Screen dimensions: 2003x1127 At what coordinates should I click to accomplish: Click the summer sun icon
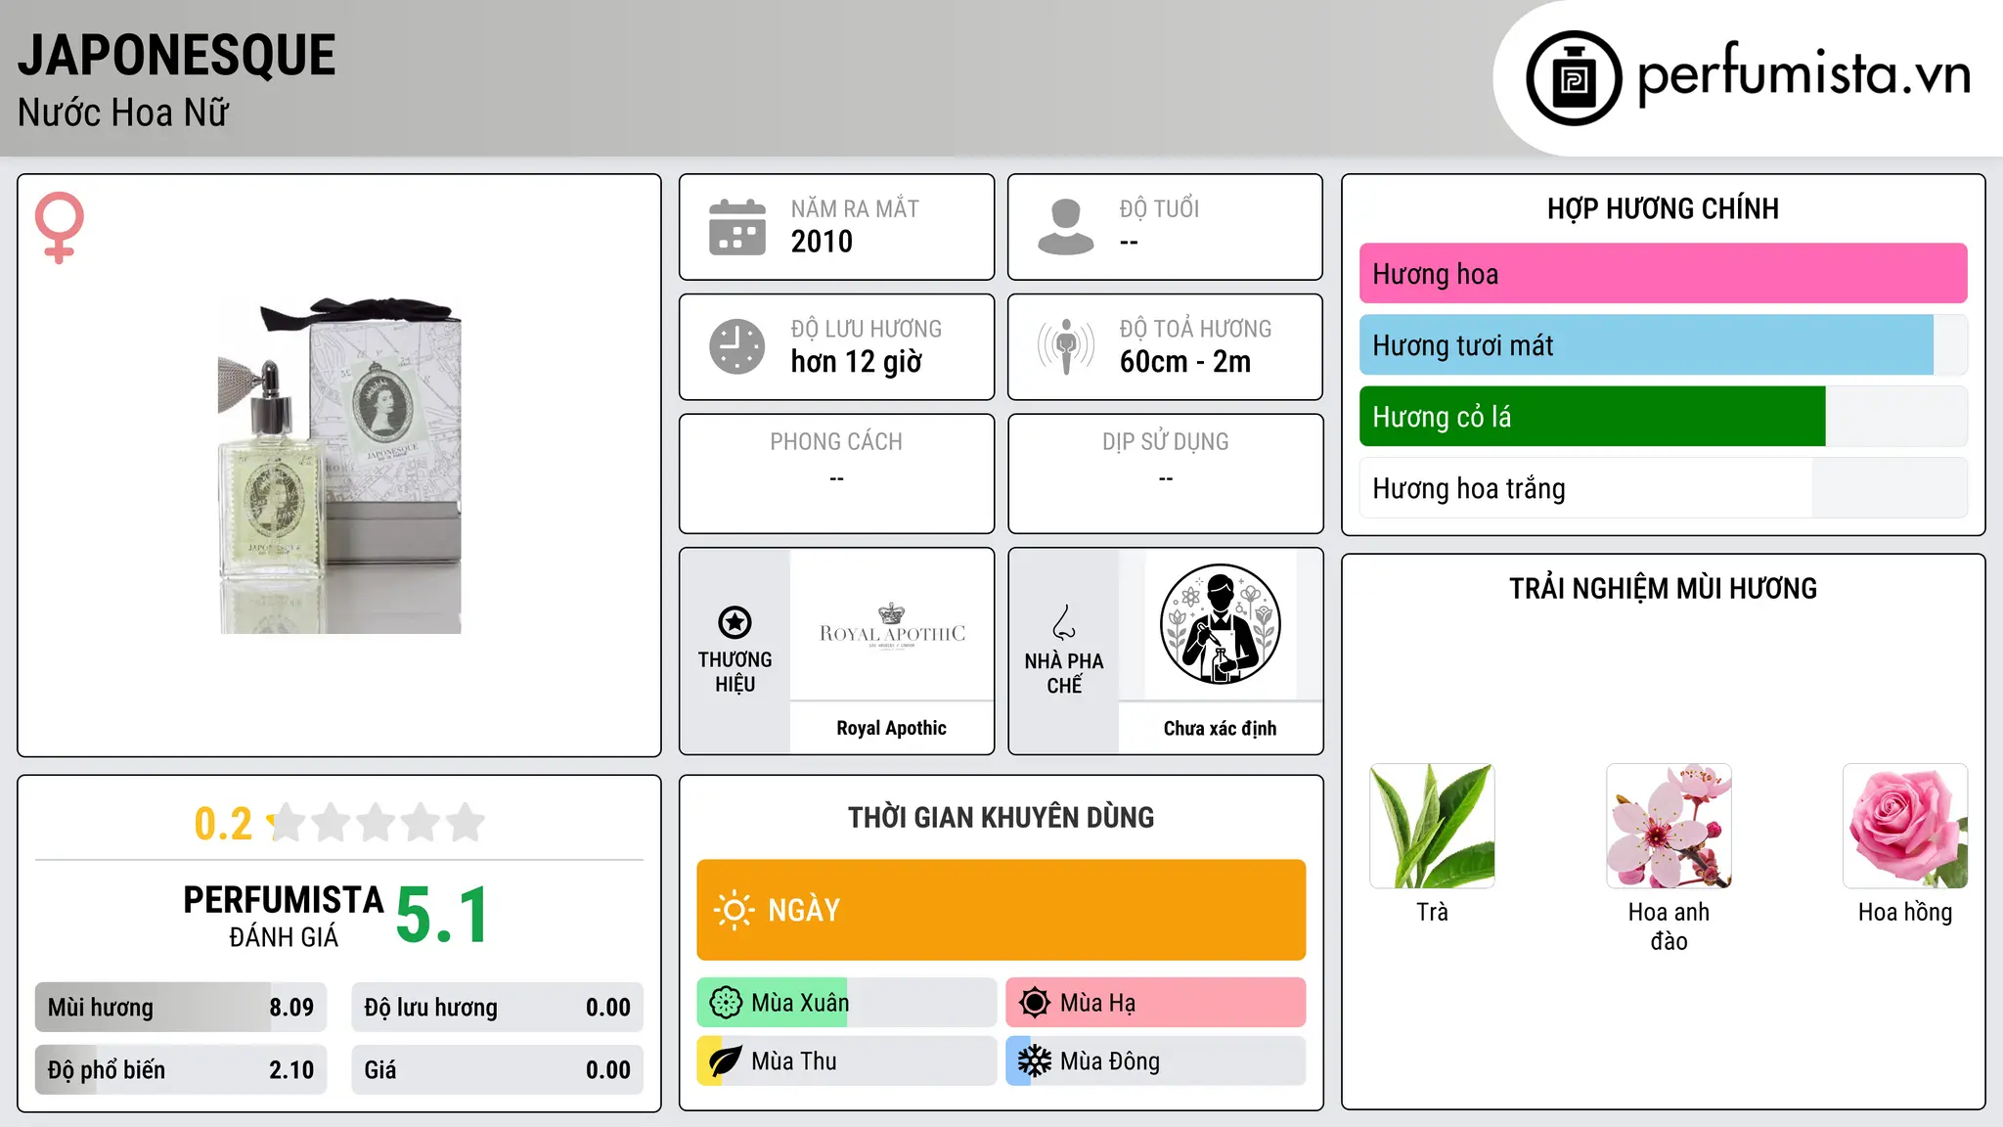pos(1034,1003)
